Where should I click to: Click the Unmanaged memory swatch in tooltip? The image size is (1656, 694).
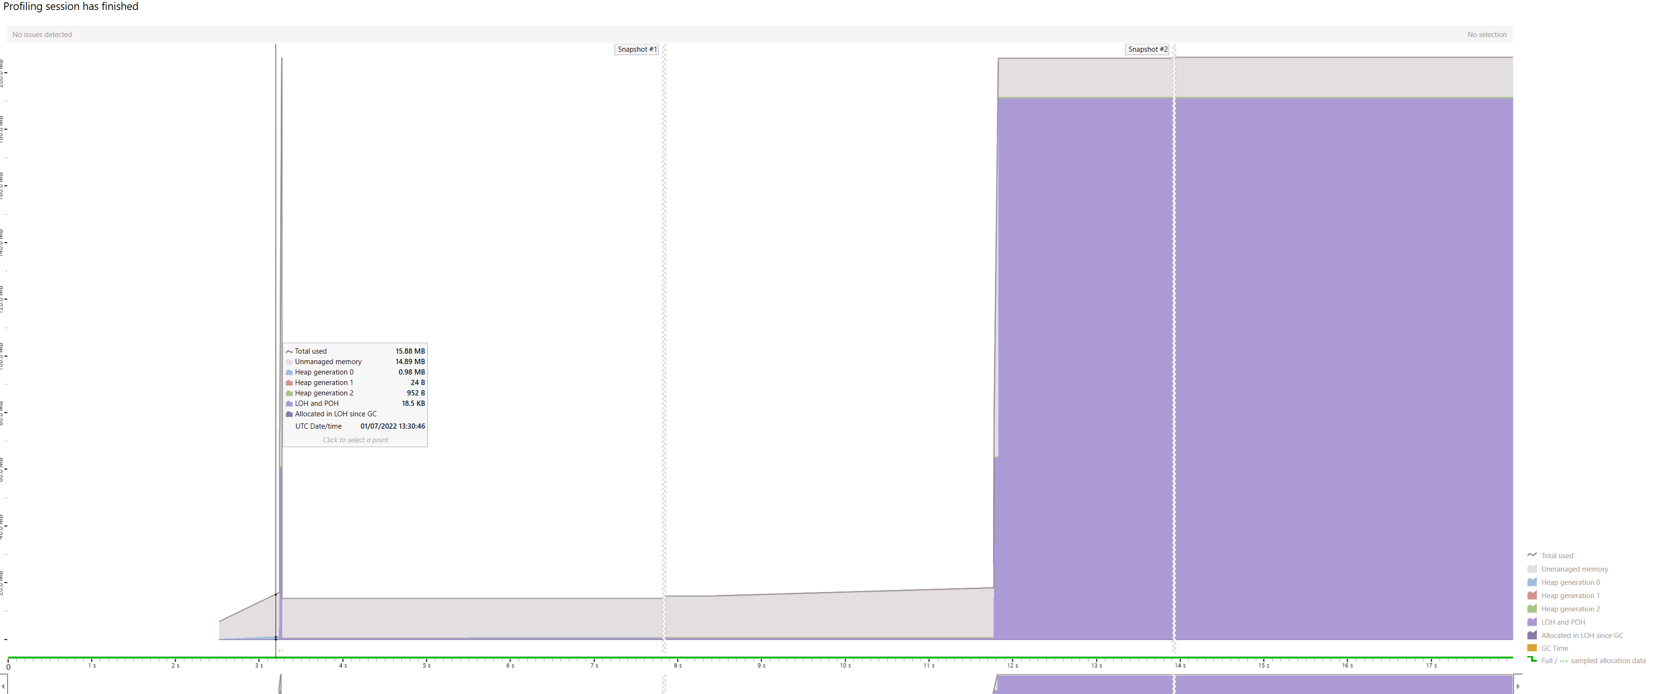point(289,361)
